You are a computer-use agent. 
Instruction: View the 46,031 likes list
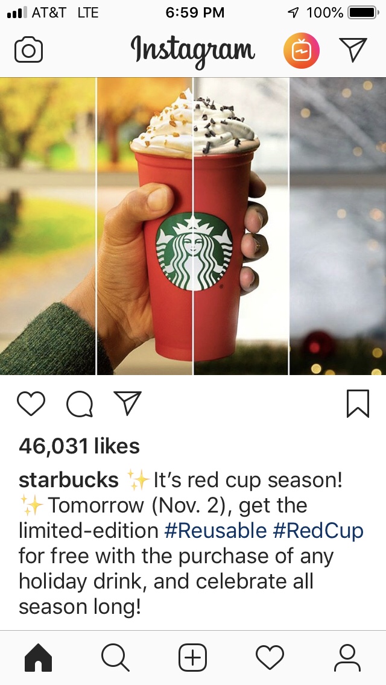coord(79,446)
